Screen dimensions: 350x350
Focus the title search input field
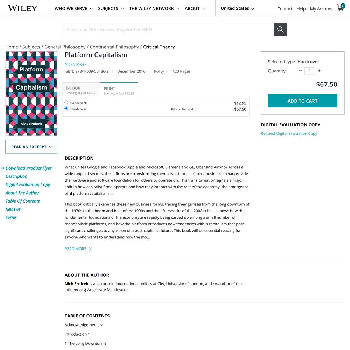point(168,29)
